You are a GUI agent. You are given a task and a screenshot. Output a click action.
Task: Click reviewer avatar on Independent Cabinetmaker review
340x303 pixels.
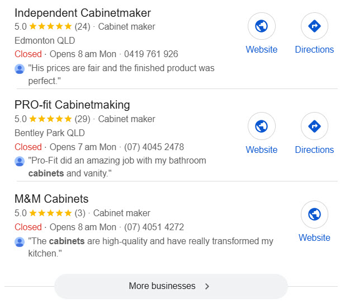point(20,69)
